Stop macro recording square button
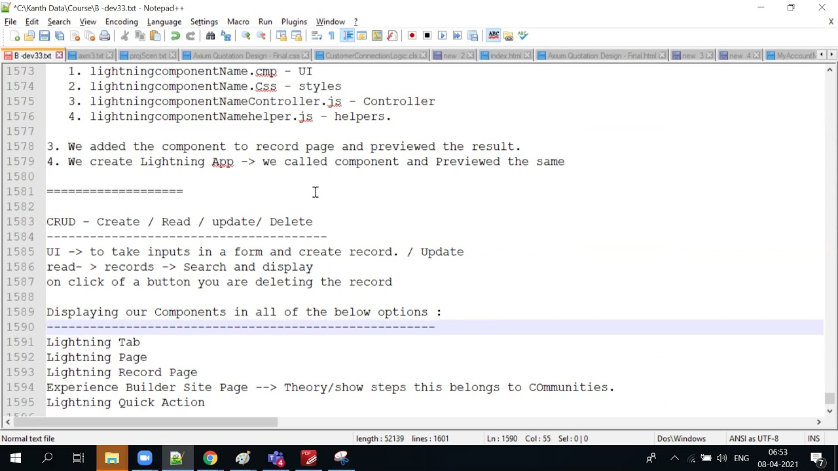838x471 pixels. coord(427,35)
